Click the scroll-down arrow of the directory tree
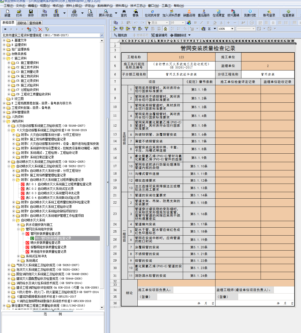Viewport: 301px width, 333px height. 102,308
